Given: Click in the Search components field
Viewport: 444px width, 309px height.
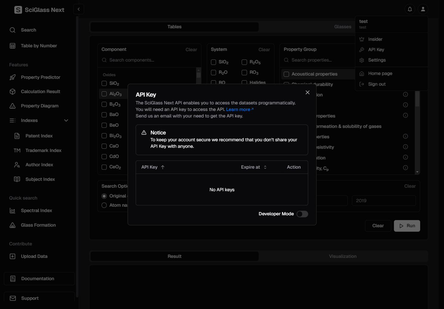Looking at the screenshot, I should click(152, 60).
